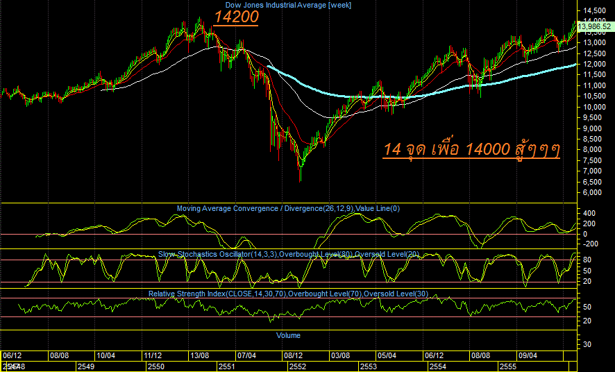Click the 11,000 price axis label

595,85
